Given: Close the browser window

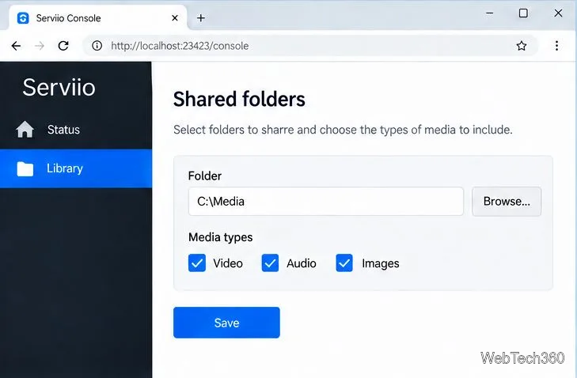Looking at the screenshot, I should pyautogui.click(x=558, y=13).
